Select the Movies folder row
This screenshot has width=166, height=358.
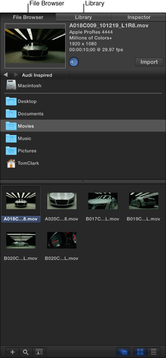[83, 126]
